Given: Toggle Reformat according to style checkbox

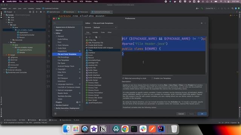Looking at the screenshot, I should (123, 78).
